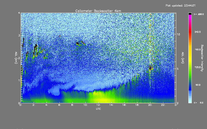The height and width of the screenshot is (129, 207).
Task: Click the 3 km label on left axis
Action: (19, 35)
